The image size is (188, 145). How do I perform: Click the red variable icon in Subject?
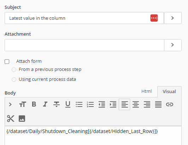(x=154, y=18)
